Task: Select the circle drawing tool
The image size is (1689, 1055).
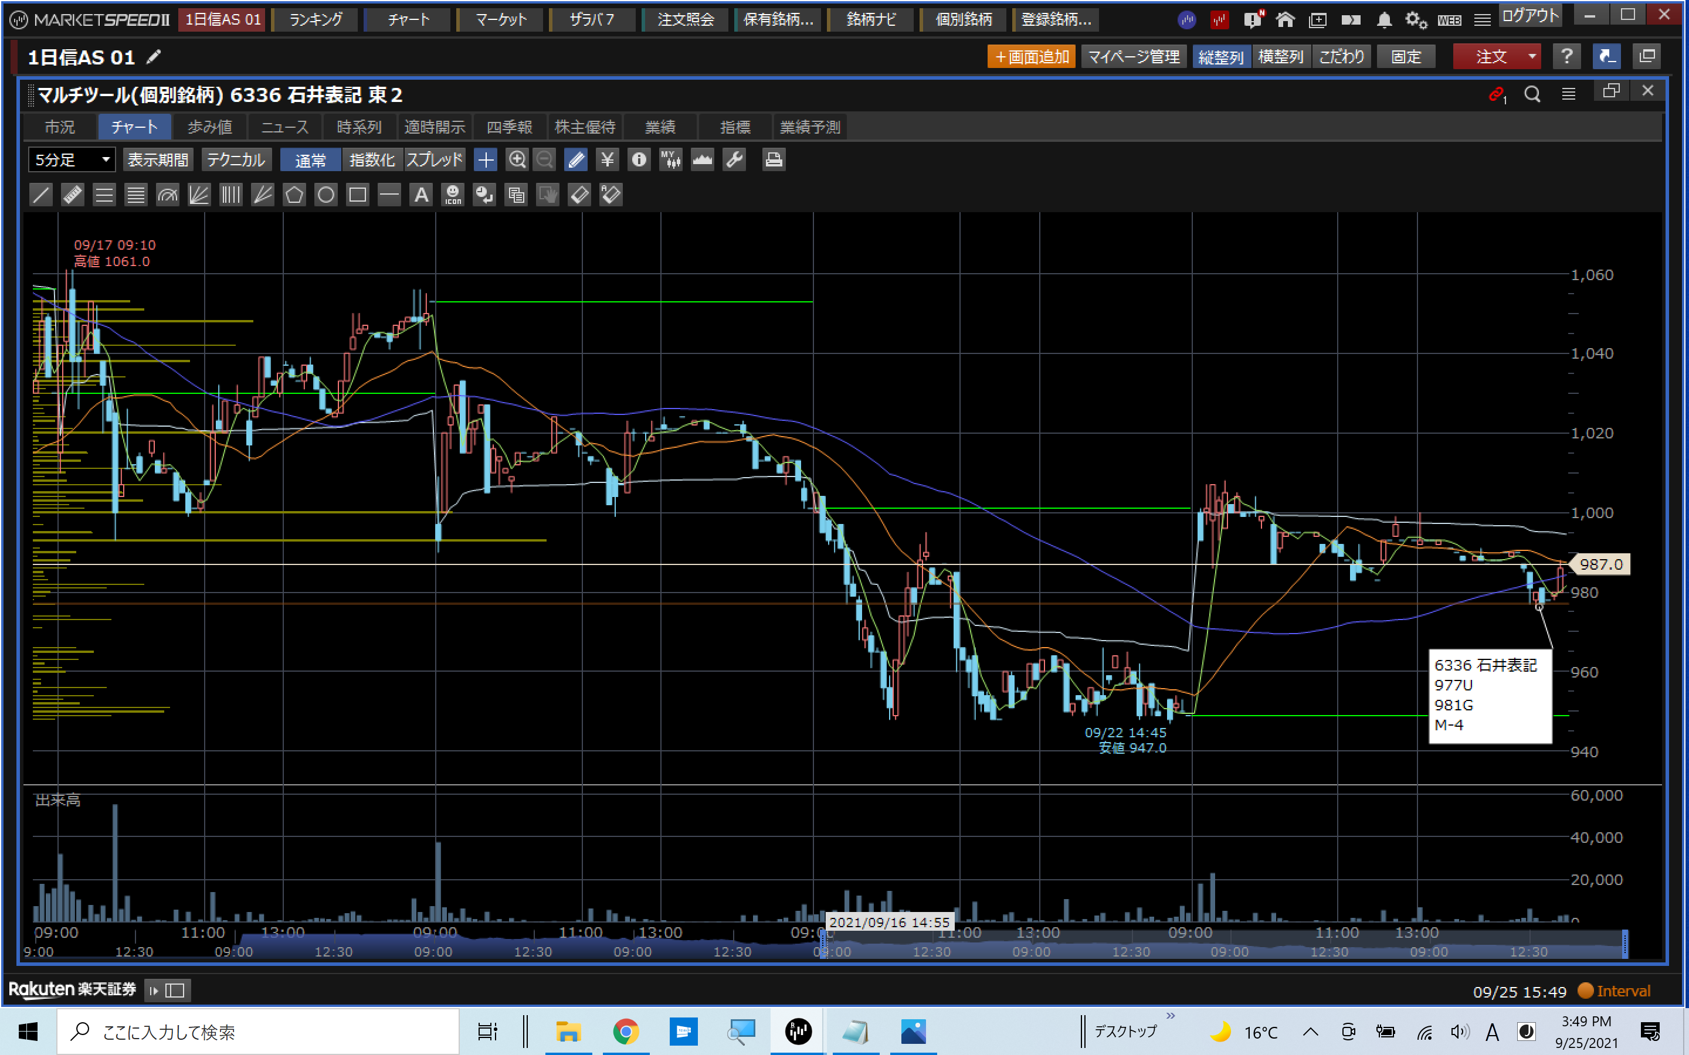Action: pos(326,195)
